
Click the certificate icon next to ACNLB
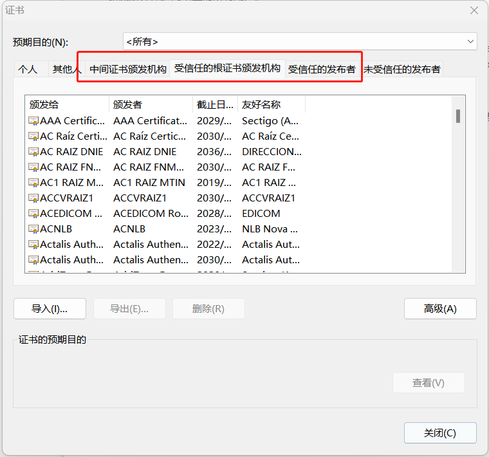(33, 229)
